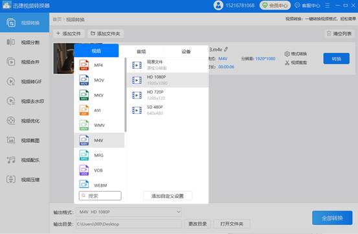The image size is (358, 234).
Task: Select the MKV format icon
Action: click(x=84, y=95)
